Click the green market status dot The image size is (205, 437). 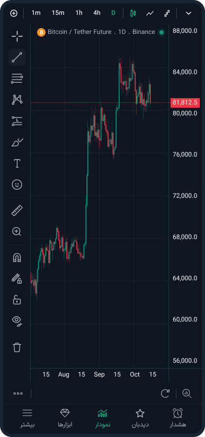pyautogui.click(x=161, y=32)
